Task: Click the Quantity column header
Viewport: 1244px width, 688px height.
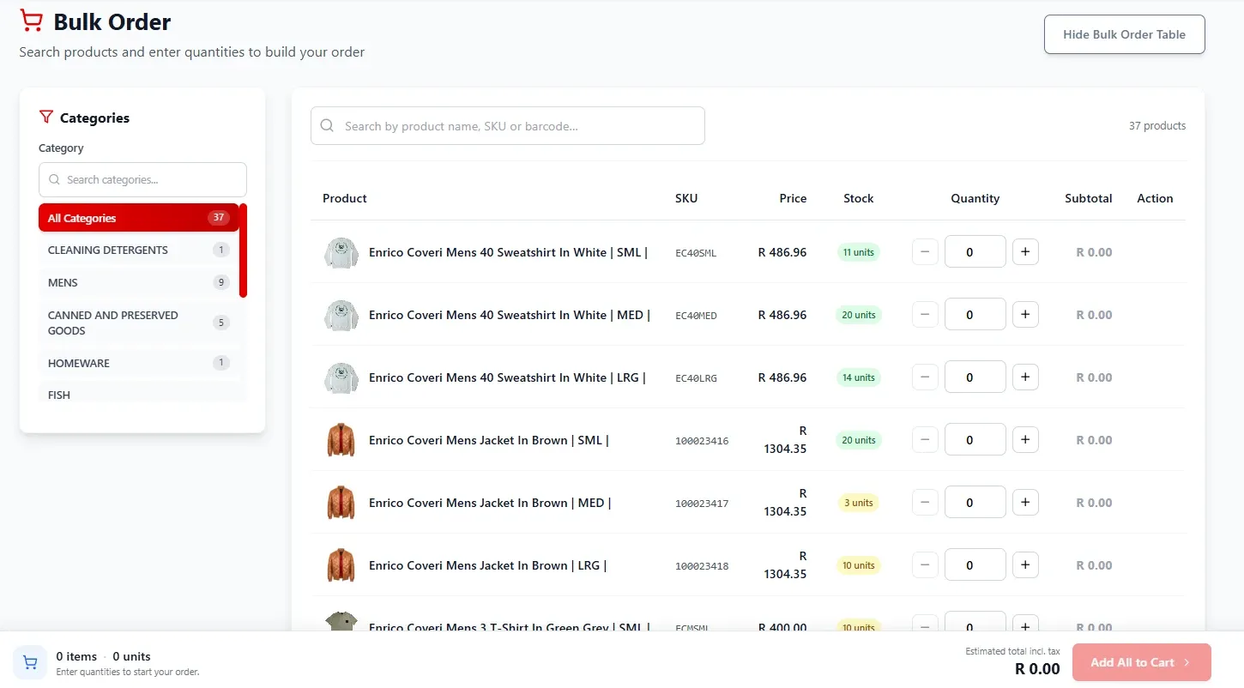Action: (975, 198)
